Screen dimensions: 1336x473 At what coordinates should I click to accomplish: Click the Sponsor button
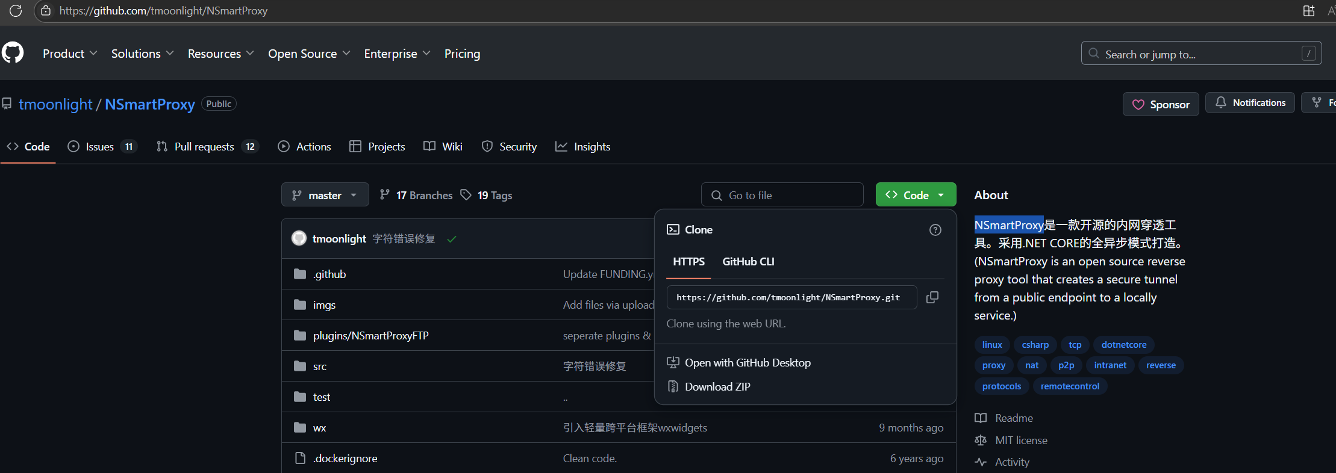[x=1161, y=104]
